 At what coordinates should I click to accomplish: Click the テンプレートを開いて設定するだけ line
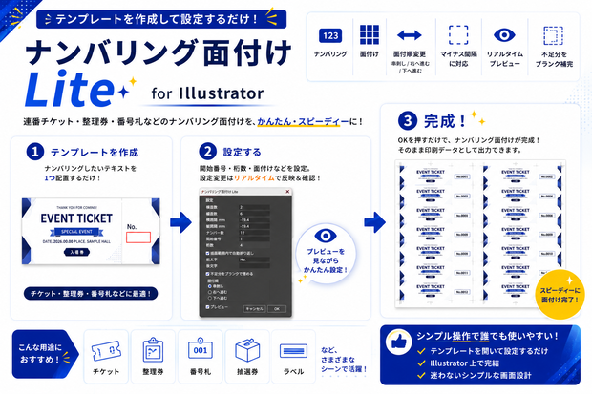489,351
